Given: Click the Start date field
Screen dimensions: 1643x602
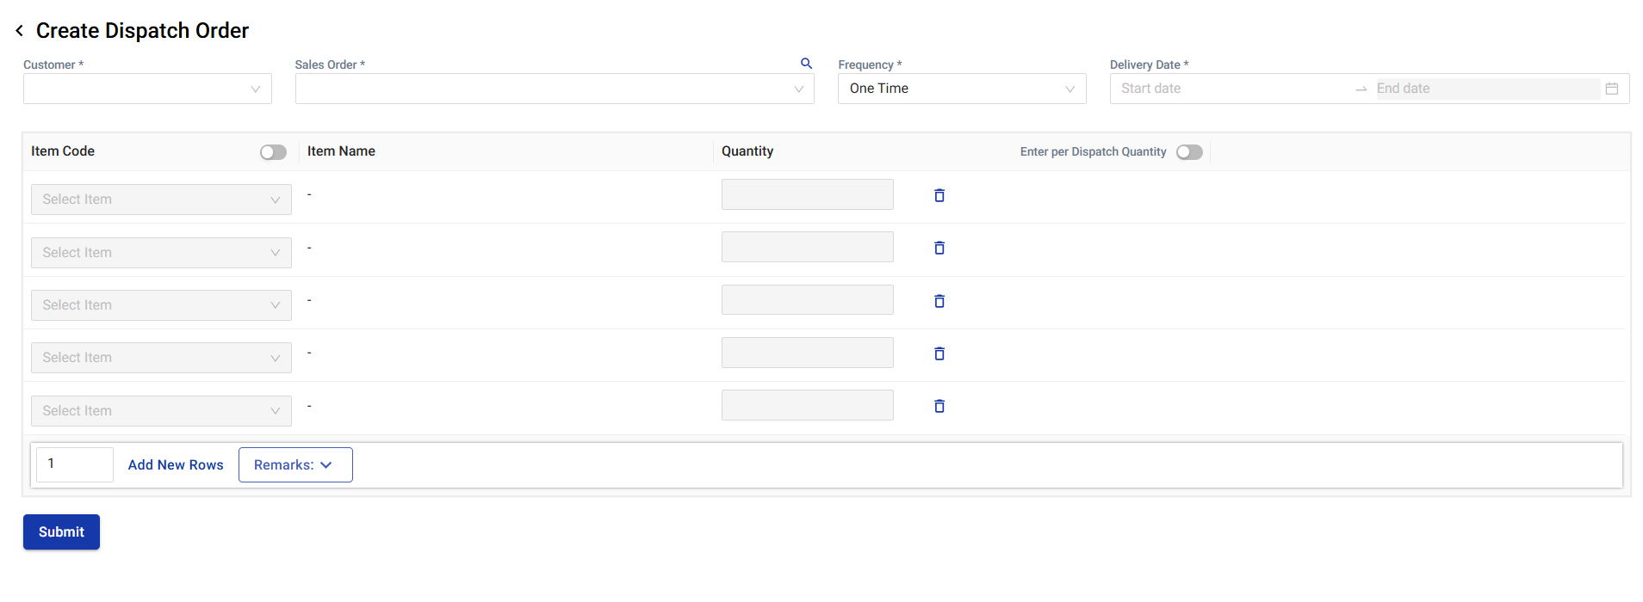Looking at the screenshot, I should pyautogui.click(x=1231, y=89).
